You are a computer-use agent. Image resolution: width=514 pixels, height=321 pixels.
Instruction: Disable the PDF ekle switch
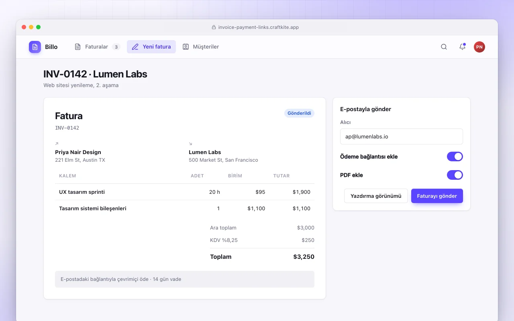click(455, 175)
